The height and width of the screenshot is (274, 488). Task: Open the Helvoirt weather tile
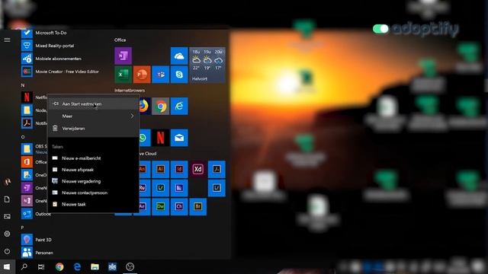(207, 65)
